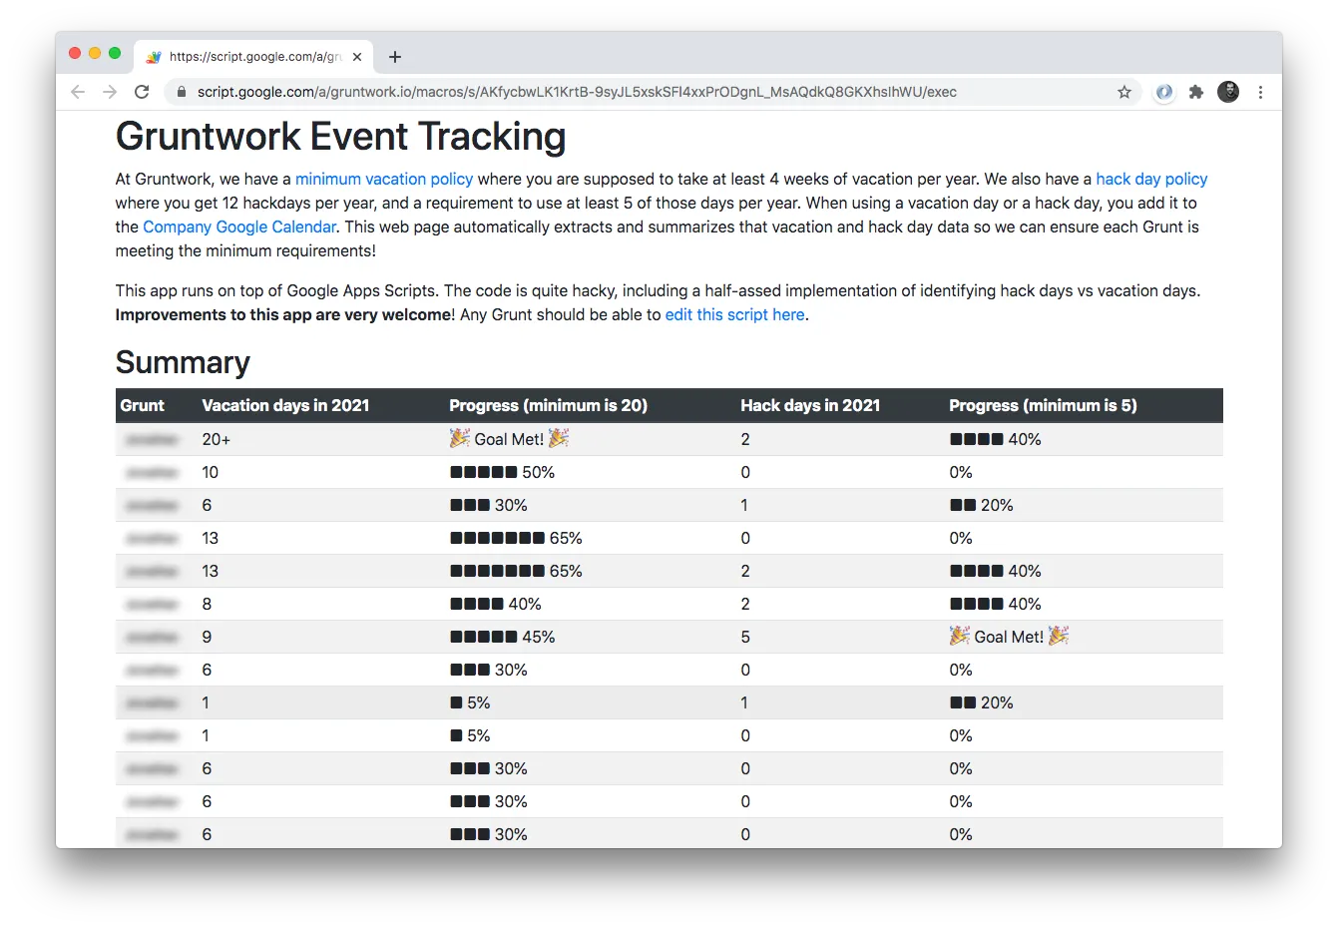This screenshot has height=928, width=1338.
Task: Reload the current page
Action: click(x=142, y=92)
